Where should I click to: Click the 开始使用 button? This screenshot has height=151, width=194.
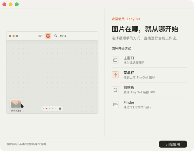[173, 144]
